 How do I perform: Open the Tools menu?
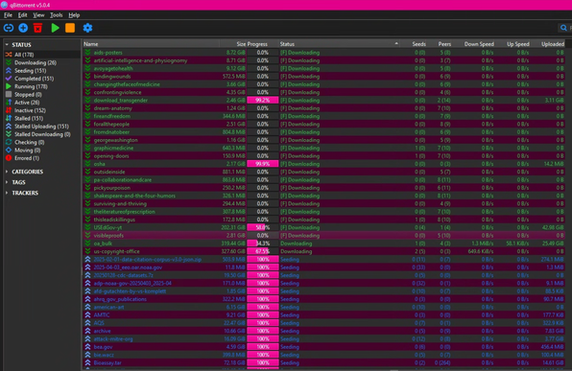click(57, 15)
